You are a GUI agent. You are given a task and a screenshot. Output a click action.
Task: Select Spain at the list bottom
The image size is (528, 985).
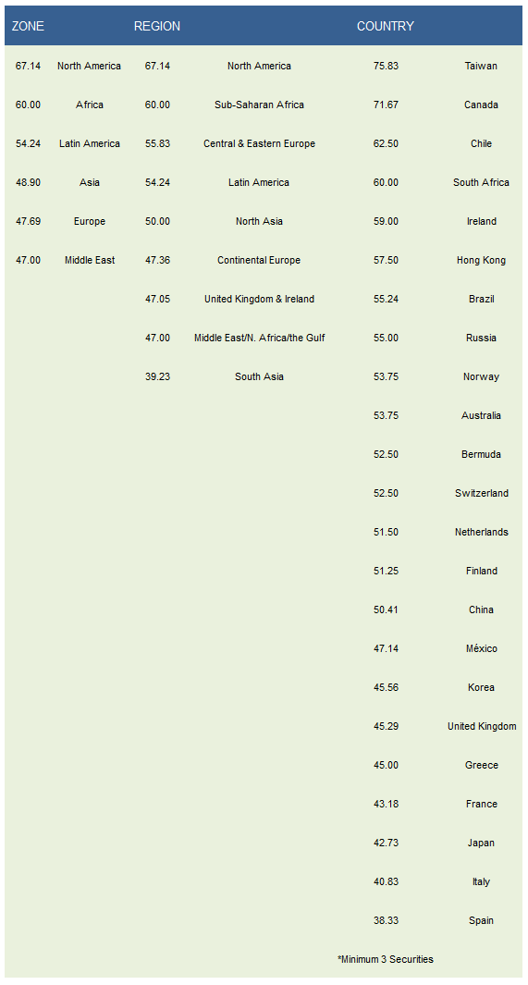481,921
